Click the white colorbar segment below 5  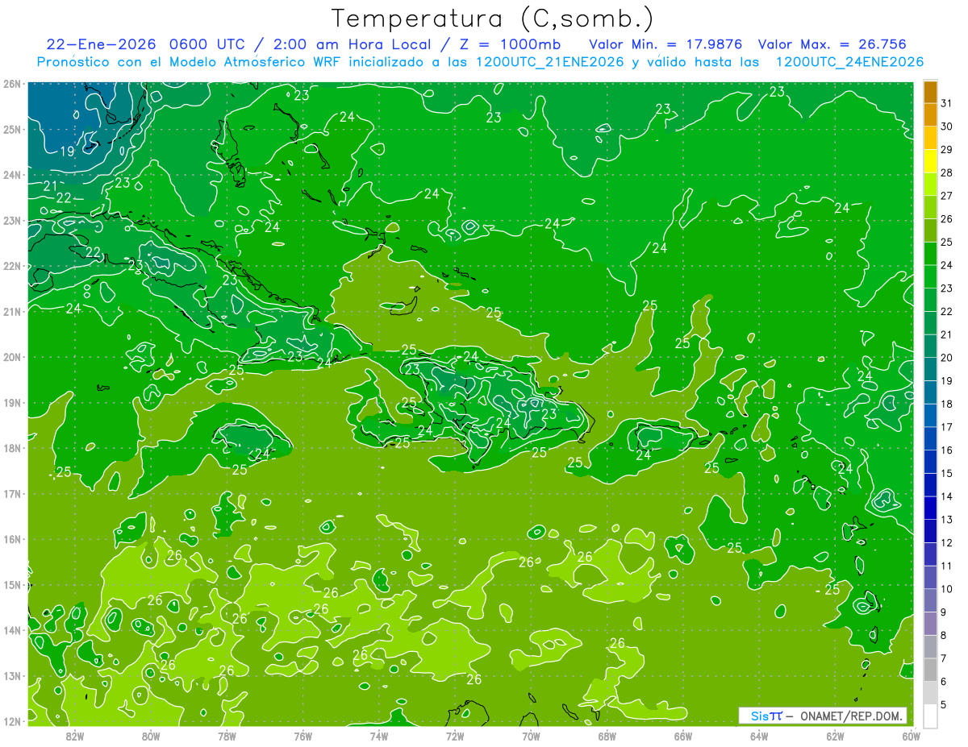coord(930,716)
